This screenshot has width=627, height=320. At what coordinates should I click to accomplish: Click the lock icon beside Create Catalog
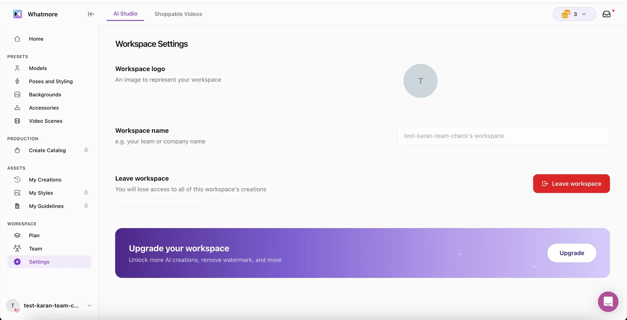[86, 150]
